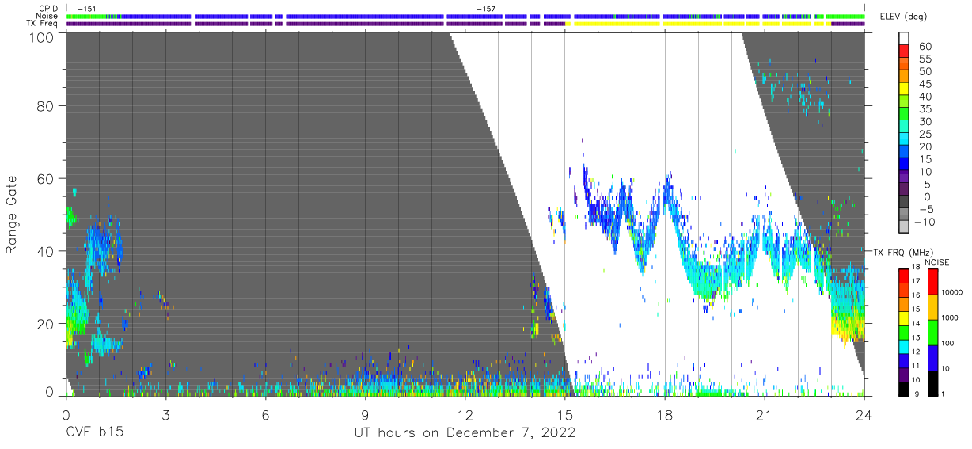Image resolution: width=972 pixels, height=449 pixels.
Task: Click the ELEV color bar label '55'
Action: pyautogui.click(x=926, y=59)
